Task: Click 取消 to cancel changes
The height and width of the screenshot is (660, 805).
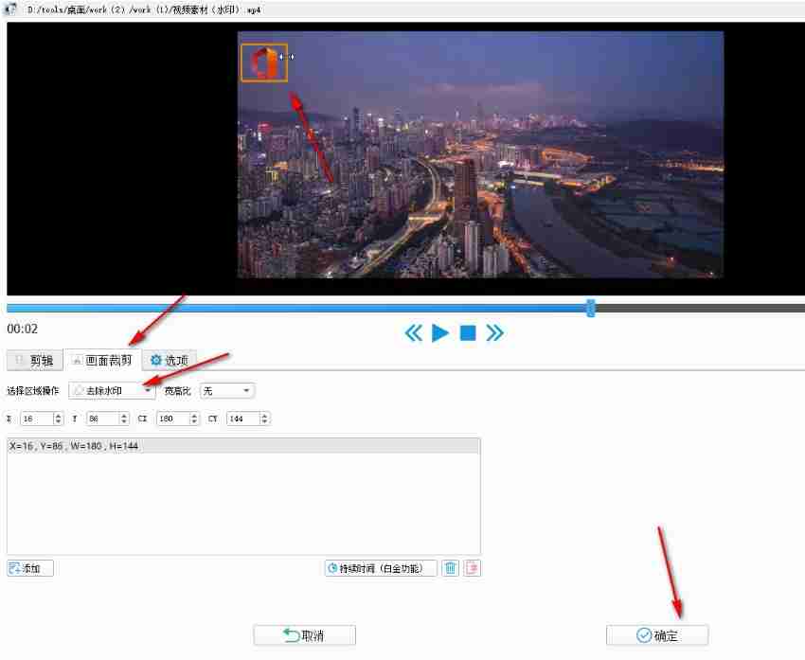Action: tap(303, 635)
